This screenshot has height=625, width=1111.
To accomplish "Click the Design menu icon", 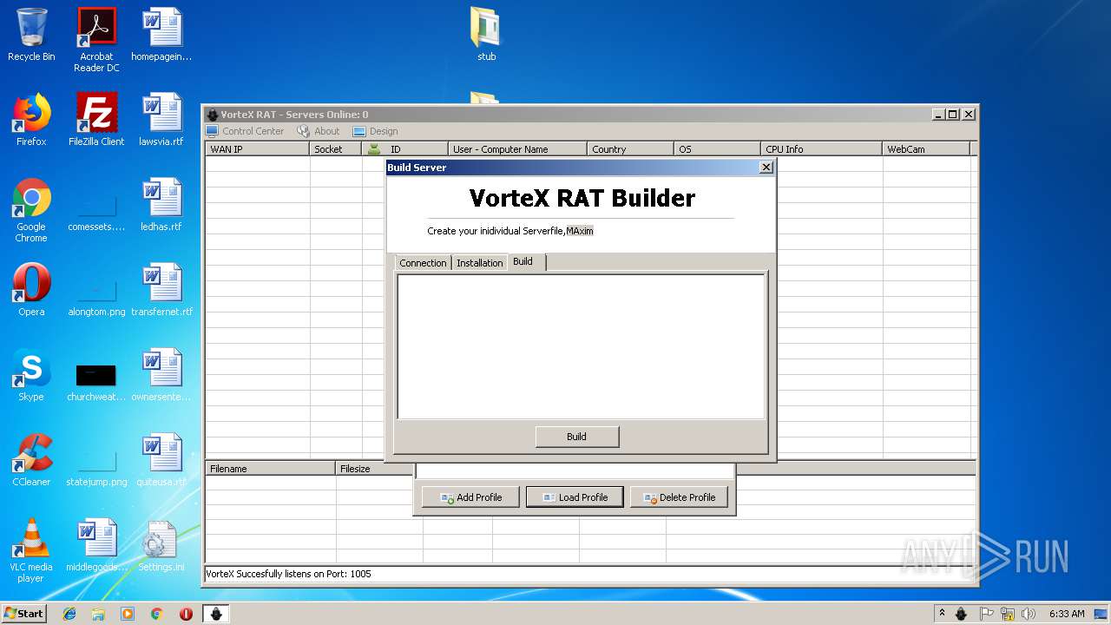I will (359, 131).
